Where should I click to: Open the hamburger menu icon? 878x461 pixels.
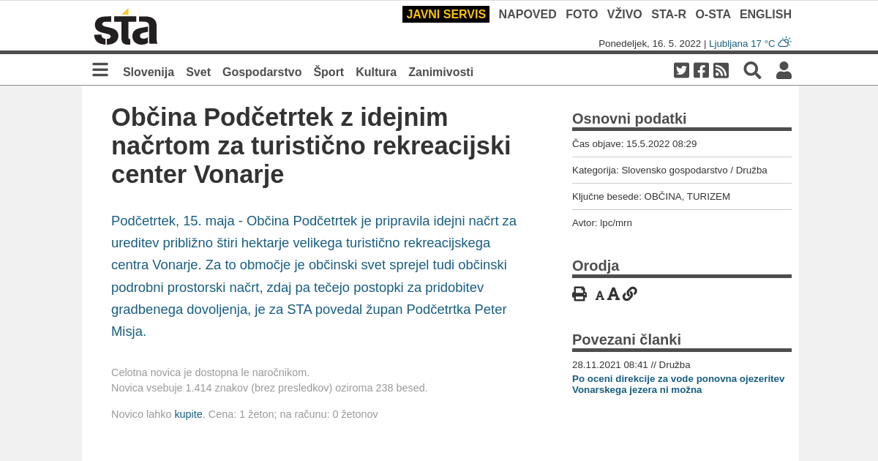(100, 70)
